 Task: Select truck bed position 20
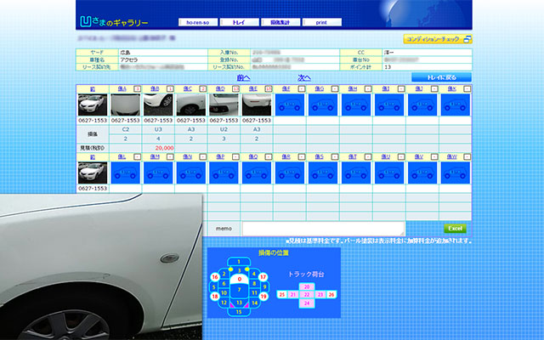point(307,287)
